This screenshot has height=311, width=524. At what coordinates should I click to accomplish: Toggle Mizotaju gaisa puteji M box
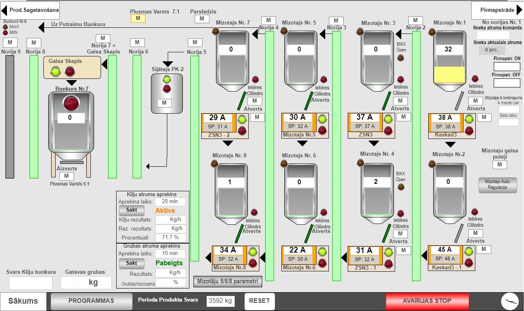499,165
